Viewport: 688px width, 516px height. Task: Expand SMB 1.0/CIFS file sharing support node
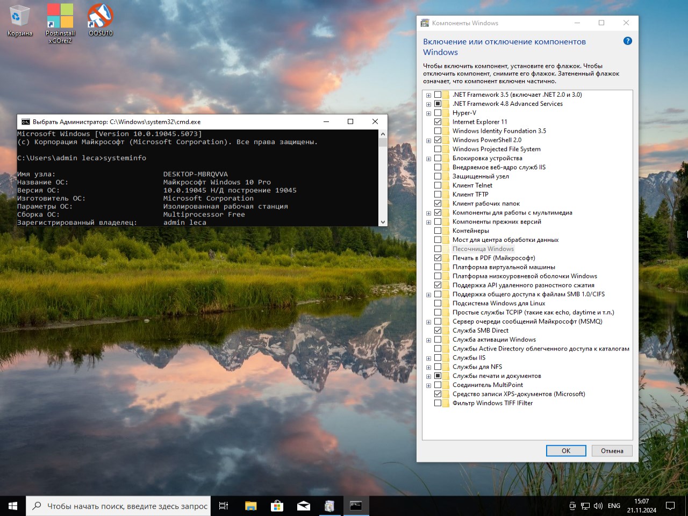point(428,295)
